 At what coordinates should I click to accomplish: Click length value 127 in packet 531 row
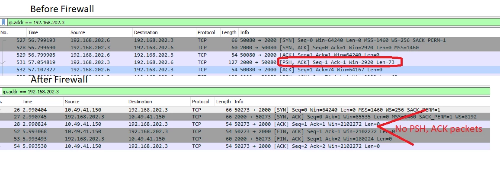pyautogui.click(x=233, y=62)
